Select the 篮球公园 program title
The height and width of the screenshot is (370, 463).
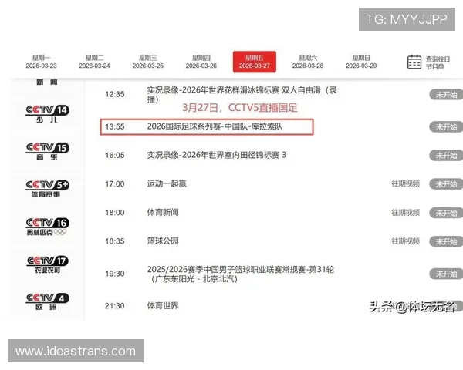(x=163, y=241)
